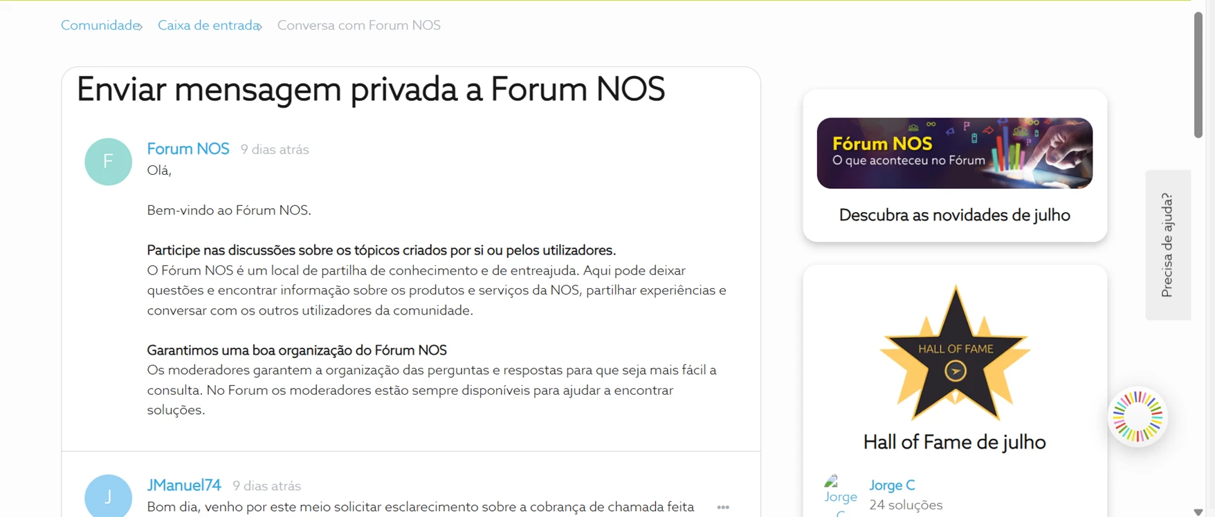Open the three-dot options on JManuel74's message
This screenshot has height=517, width=1215.
point(723,507)
